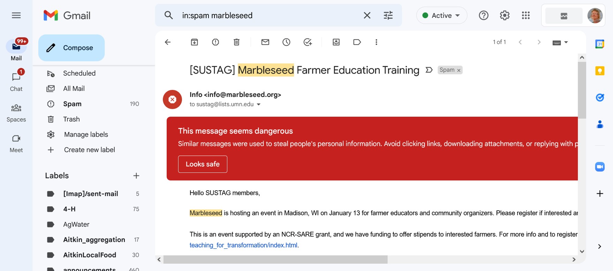Screen dimensions: 613x271
Task: Click the vertical scrollbar thumb
Action: point(582,90)
